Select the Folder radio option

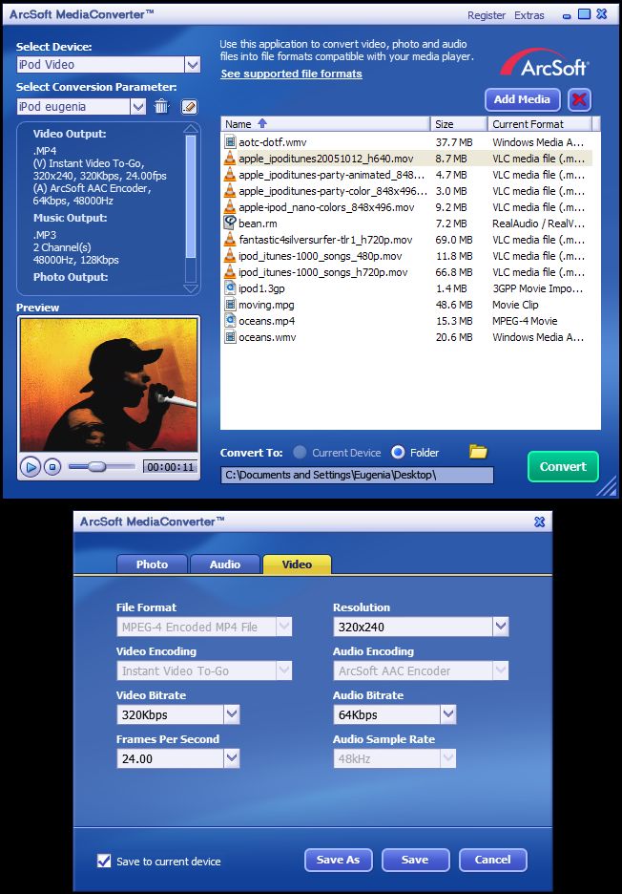tap(398, 453)
